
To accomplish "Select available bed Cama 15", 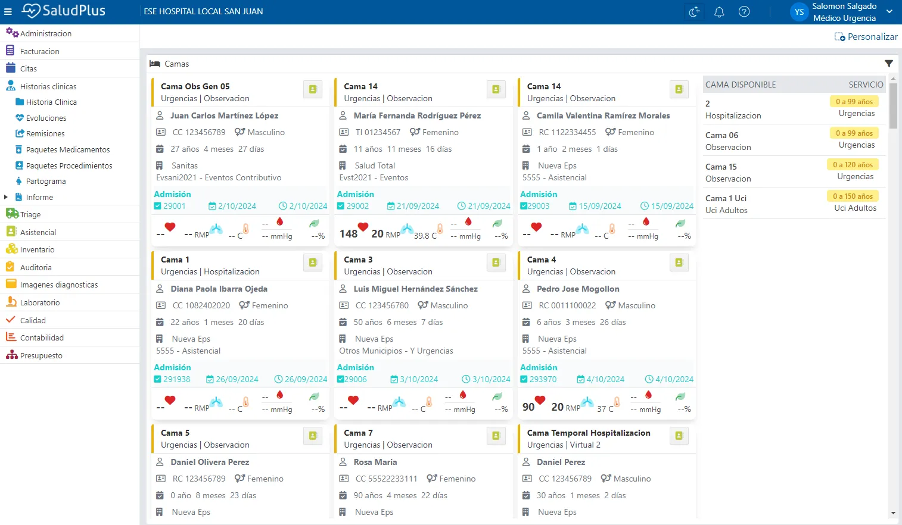I will [794, 172].
